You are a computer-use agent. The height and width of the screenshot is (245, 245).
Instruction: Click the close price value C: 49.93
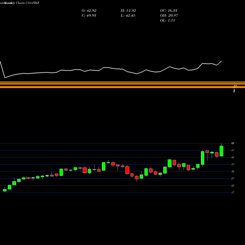(89, 16)
